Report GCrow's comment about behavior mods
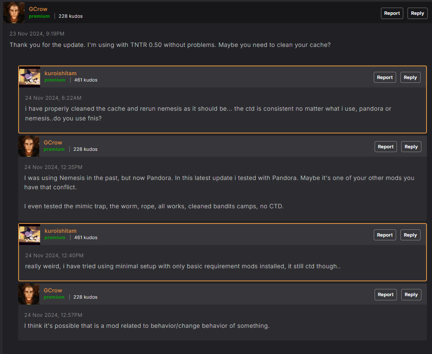Screen dimensions: 432x354 [x=386, y=294]
